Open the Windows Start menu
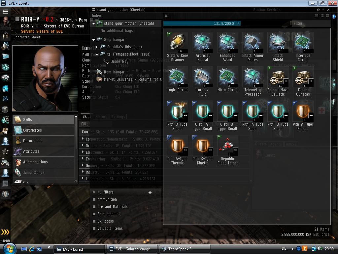This screenshot has width=338, height=254. 9,249
